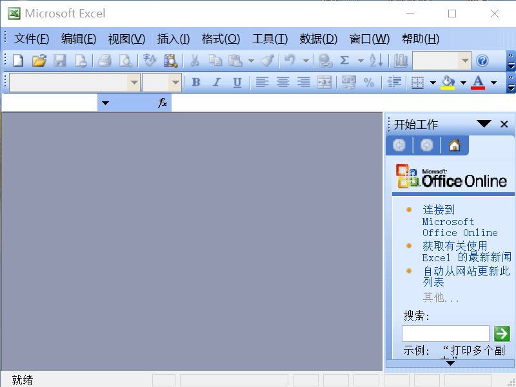The width and height of the screenshot is (516, 387).
Task: Click the 连接到 Microsoft Office Online link
Action: [451, 221]
